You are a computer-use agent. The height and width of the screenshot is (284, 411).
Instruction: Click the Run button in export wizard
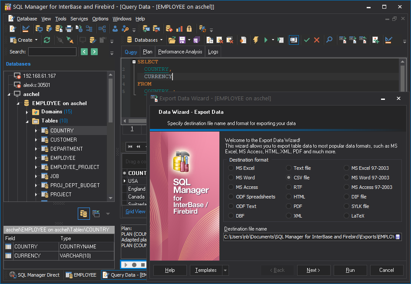click(x=350, y=270)
